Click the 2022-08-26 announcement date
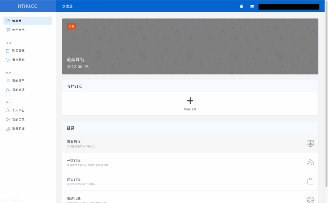The image size is (328, 203). click(x=78, y=67)
